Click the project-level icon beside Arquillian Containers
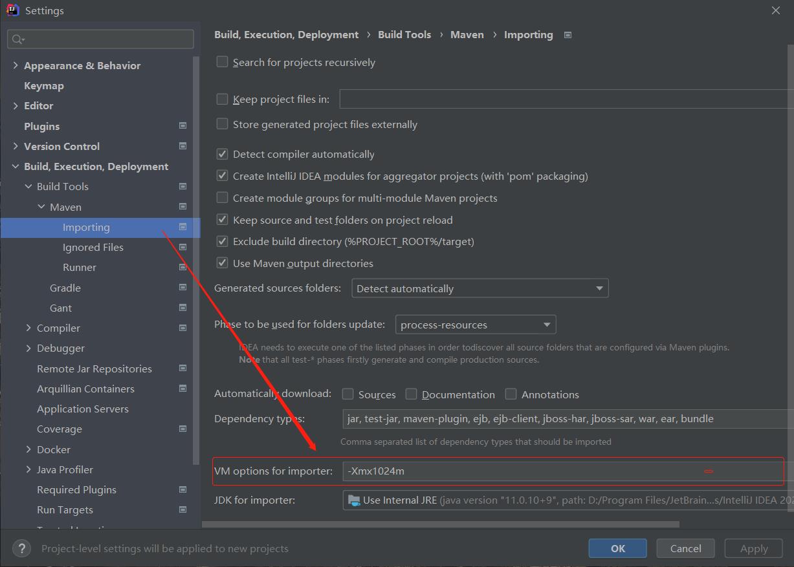Image resolution: width=794 pixels, height=567 pixels. 182,389
